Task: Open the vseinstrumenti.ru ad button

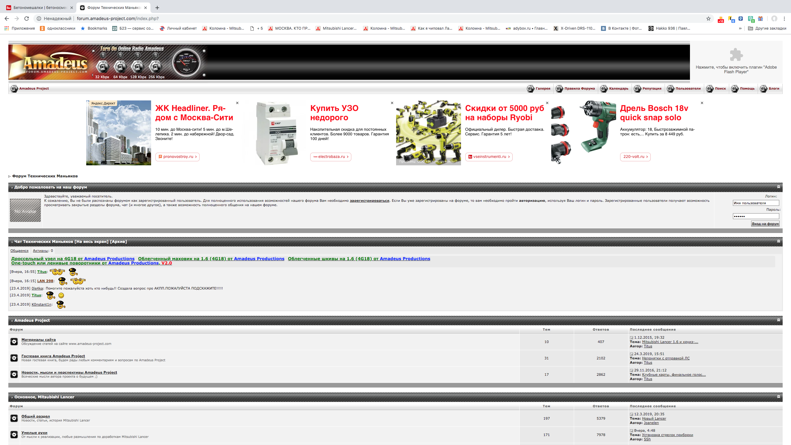Action: tap(489, 157)
